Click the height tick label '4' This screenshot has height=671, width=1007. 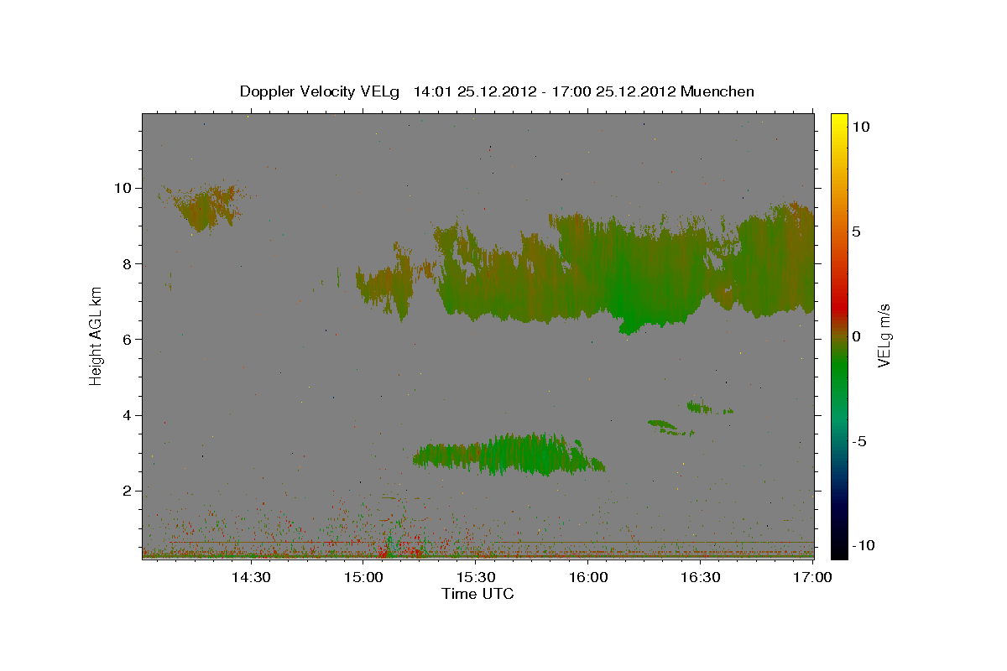129,415
